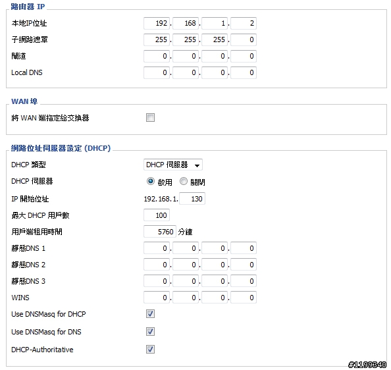Click the last octet of local IP address (2)

point(244,23)
